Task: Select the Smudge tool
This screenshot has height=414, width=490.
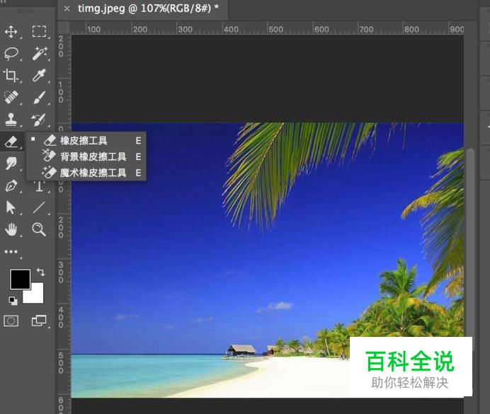Action: (x=11, y=163)
